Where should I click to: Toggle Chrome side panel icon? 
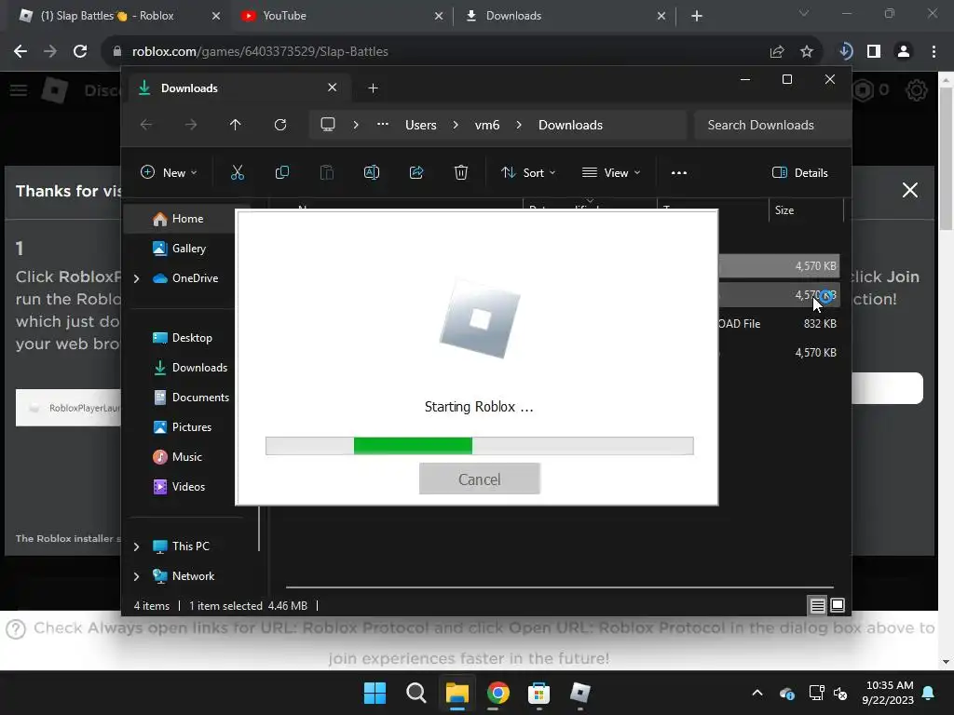874,52
